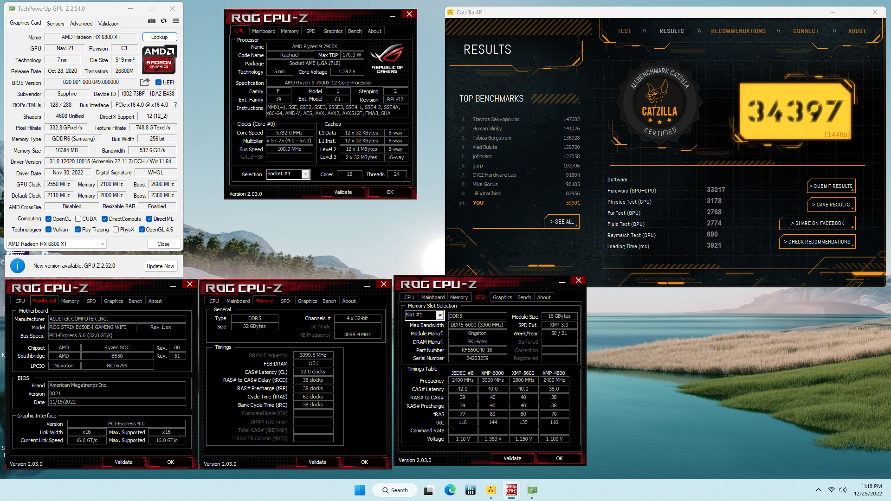Open the Slot #1 memory slot dropdown

click(424, 315)
